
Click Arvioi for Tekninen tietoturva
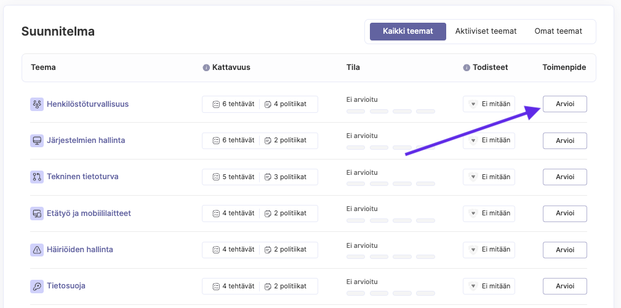(565, 177)
